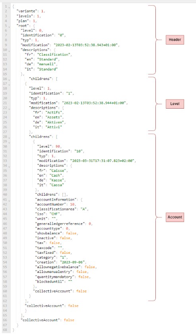Fold the "root" block arrow at line 5
The width and height of the screenshot is (196, 335).
click(9, 27)
